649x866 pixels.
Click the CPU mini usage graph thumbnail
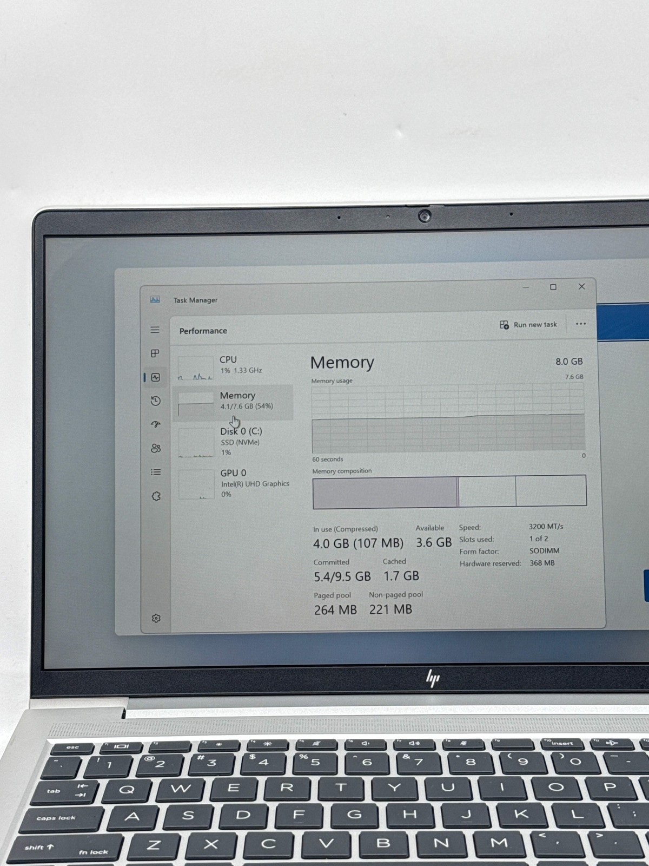point(196,368)
